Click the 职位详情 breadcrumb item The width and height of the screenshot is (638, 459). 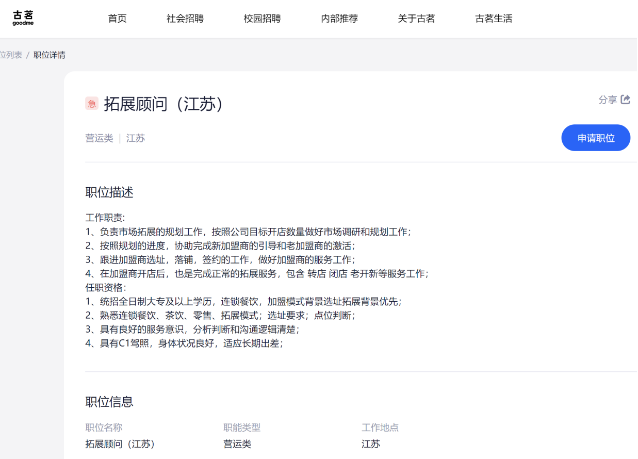(50, 55)
